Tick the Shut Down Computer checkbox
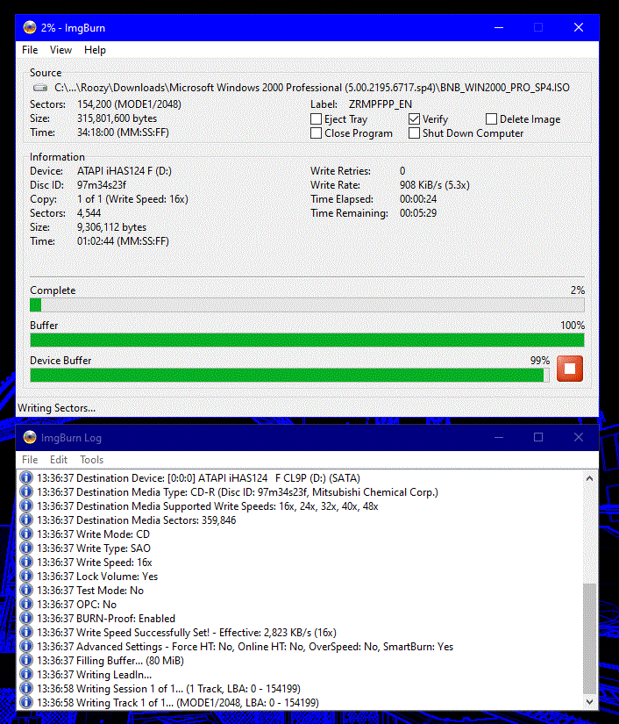 pos(414,133)
